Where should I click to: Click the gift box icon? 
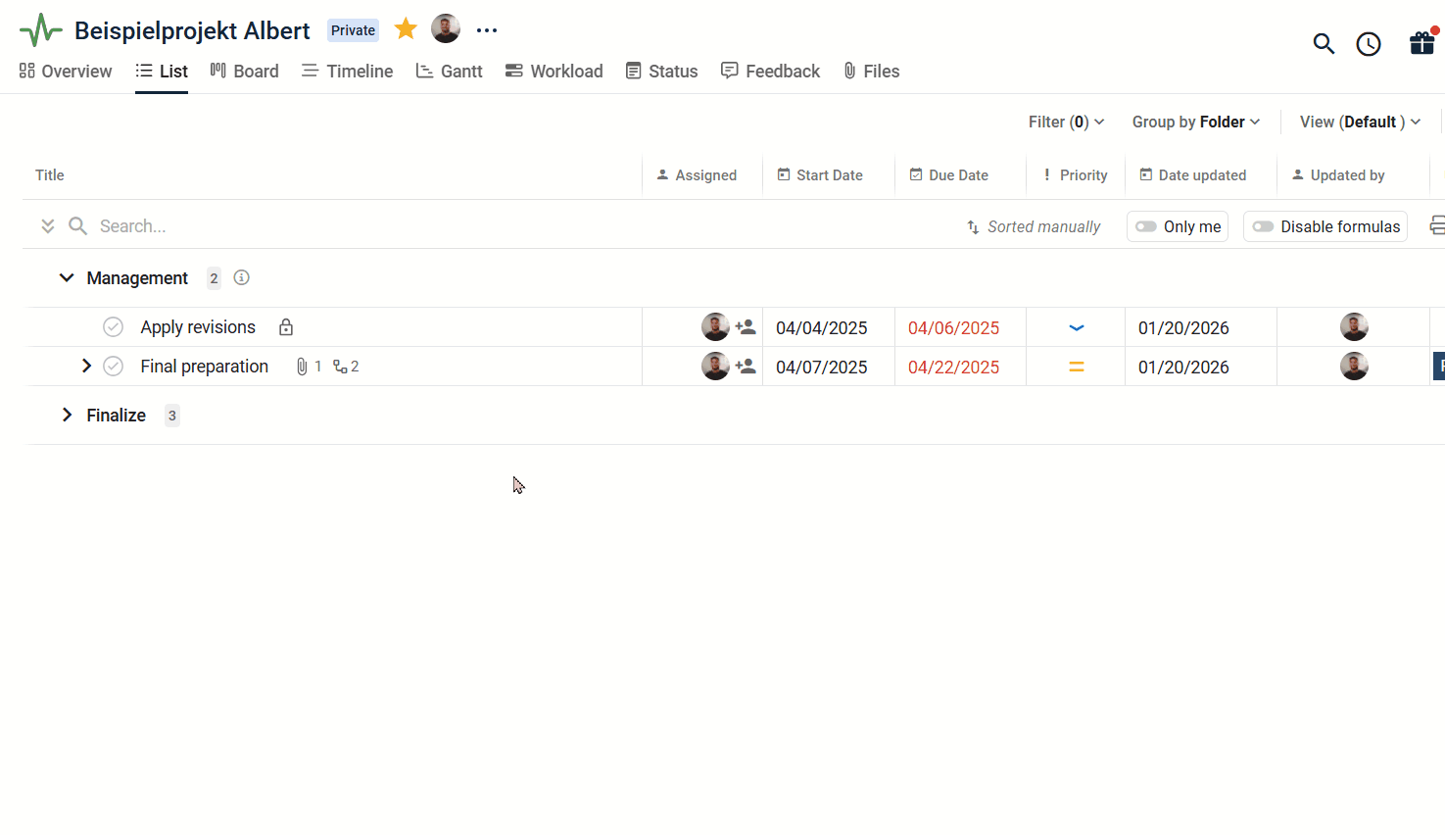(x=1421, y=44)
